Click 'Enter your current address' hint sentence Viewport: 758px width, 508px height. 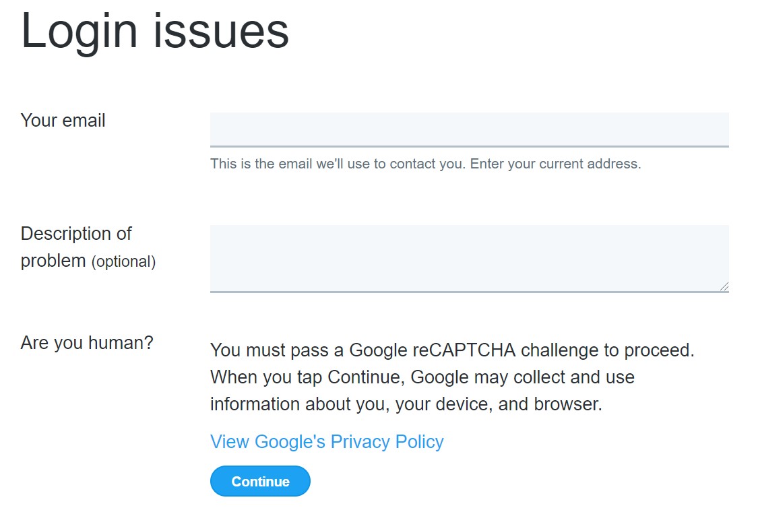point(555,164)
